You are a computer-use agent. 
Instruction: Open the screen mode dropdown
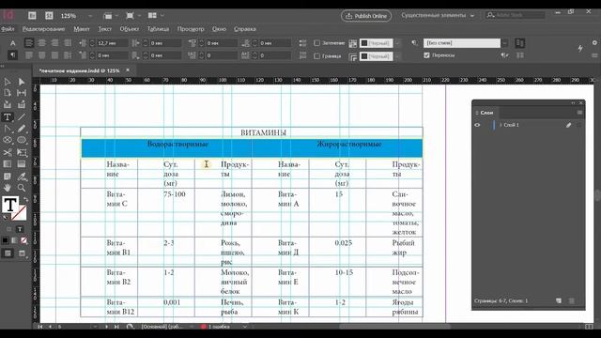[132, 15]
